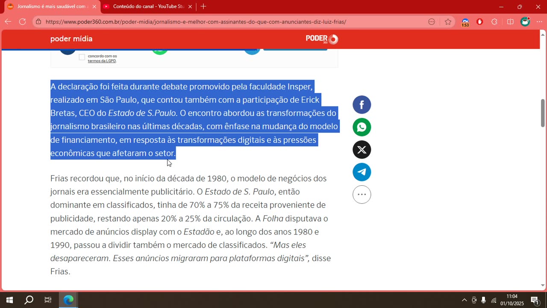Open Windows Start menu
Image resolution: width=547 pixels, height=308 pixels.
9,300
